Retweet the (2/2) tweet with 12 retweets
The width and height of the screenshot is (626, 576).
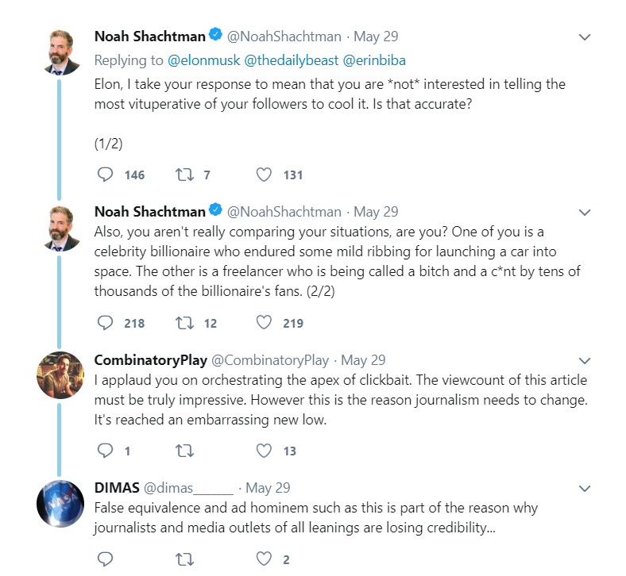(x=184, y=323)
